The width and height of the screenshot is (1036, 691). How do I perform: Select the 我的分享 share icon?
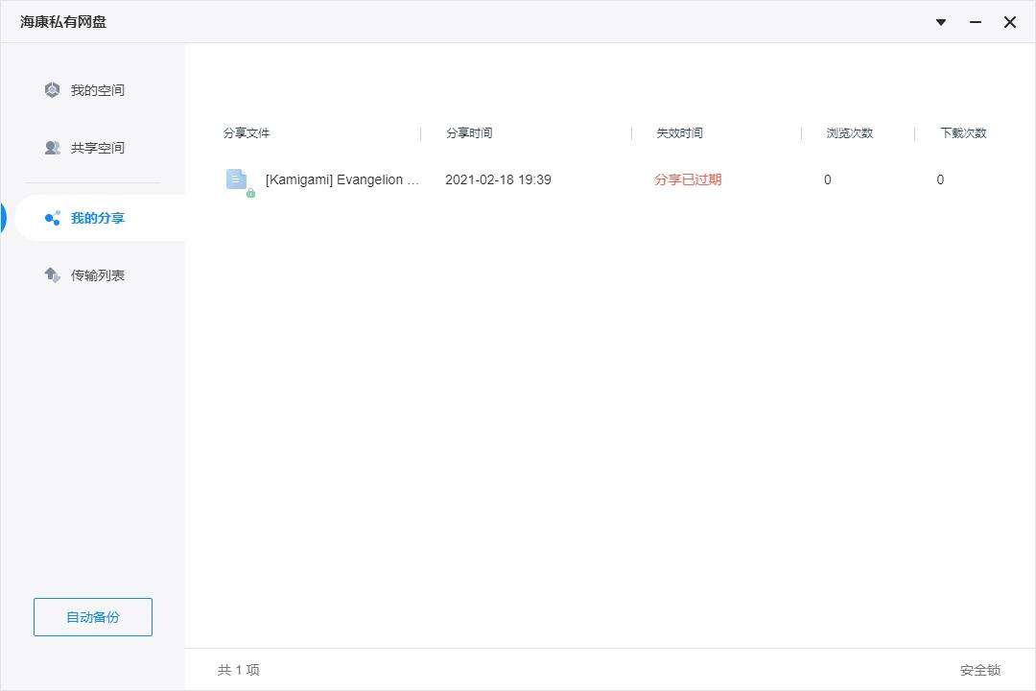(53, 218)
